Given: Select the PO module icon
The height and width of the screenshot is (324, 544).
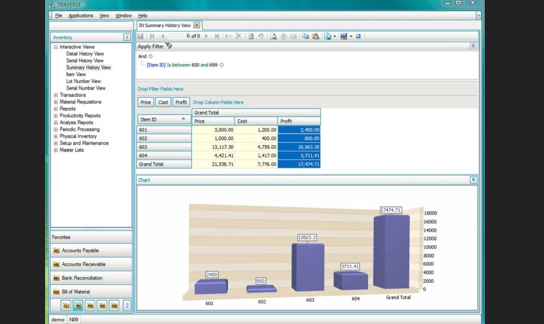Looking at the screenshot, I should tap(90, 306).
